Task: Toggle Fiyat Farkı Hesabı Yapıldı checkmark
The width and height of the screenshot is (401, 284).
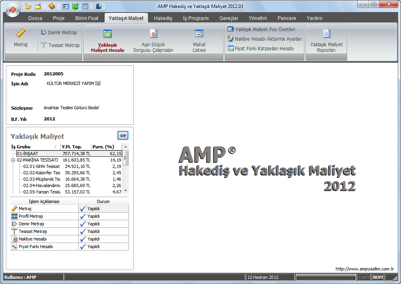Action: 83,247
